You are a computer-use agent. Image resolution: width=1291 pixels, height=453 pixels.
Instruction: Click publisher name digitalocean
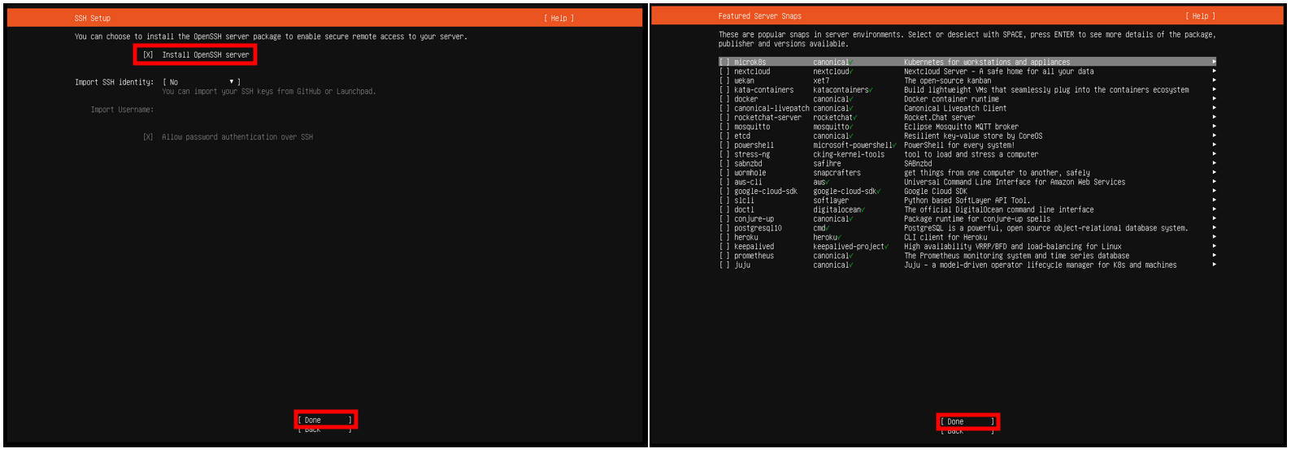[x=837, y=210]
